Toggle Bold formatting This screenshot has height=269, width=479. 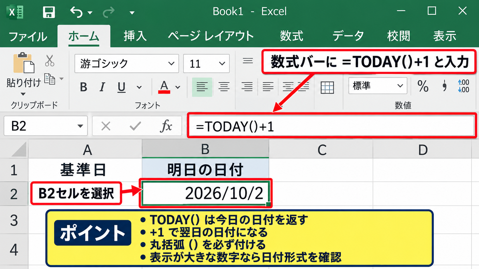(x=84, y=87)
